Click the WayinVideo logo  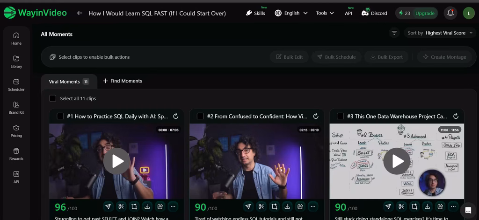(35, 13)
